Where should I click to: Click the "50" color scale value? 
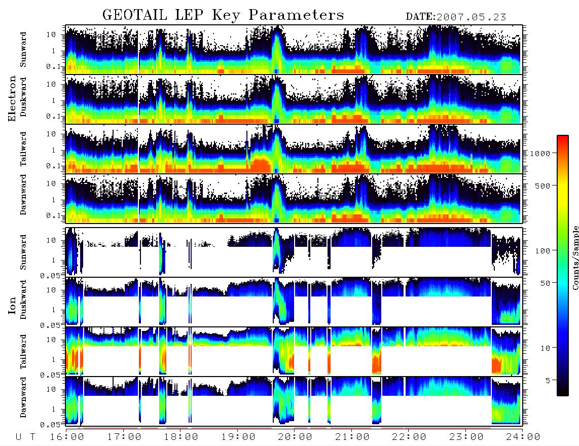click(545, 283)
